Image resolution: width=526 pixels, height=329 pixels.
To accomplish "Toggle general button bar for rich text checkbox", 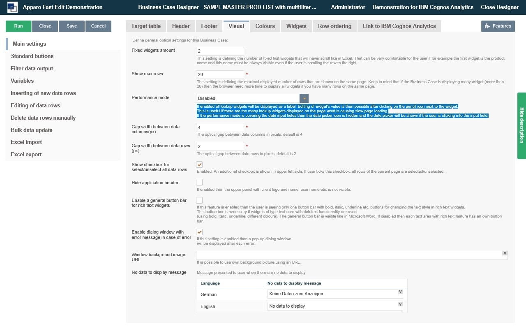I will point(199,200).
